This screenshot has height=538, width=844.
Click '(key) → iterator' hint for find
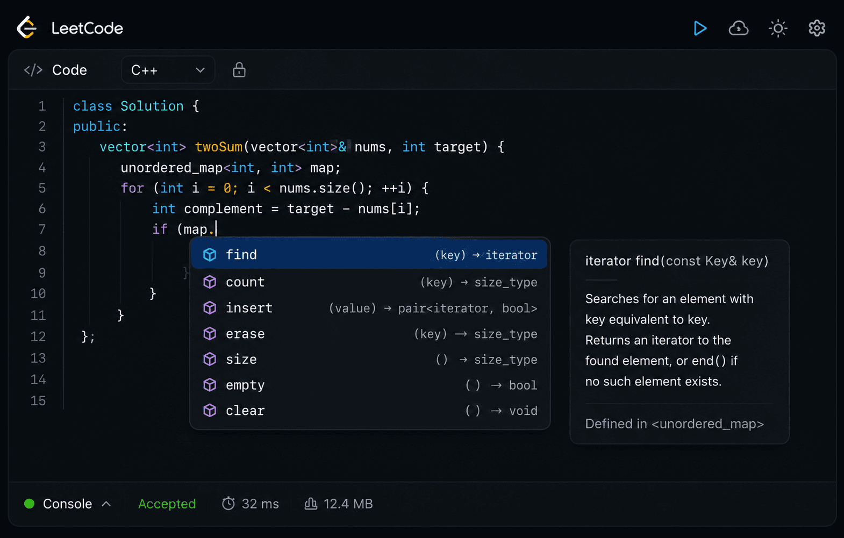coord(486,255)
